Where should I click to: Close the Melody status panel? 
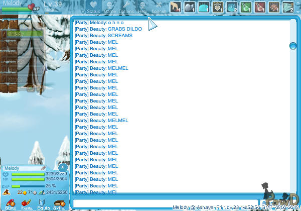[x=62, y=167]
